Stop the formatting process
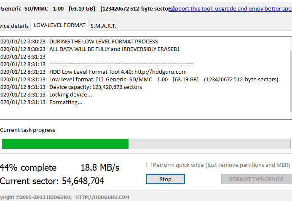 [165, 179]
